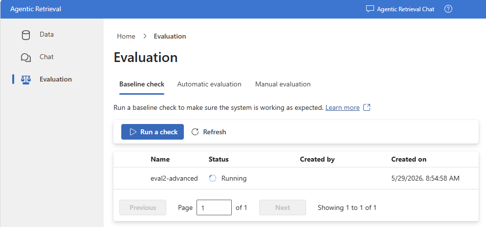
Task: Go to Home breadcrumb
Action: pos(126,36)
